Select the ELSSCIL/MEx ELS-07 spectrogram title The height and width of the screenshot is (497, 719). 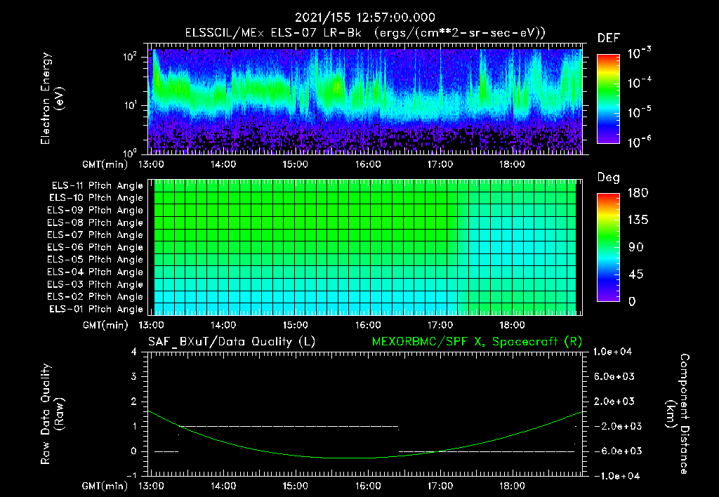(364, 32)
